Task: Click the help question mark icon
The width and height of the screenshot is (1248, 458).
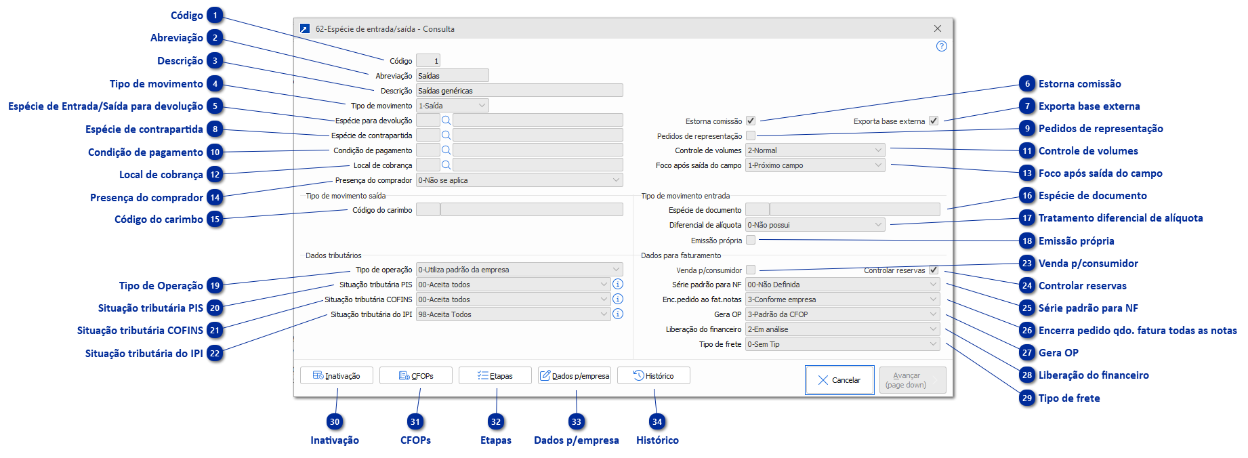Action: 941,46
